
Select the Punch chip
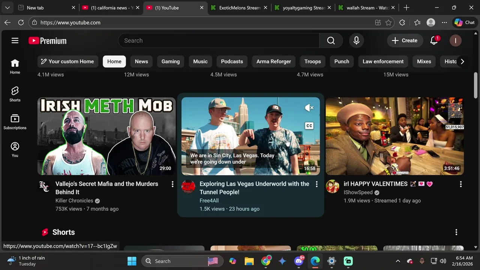click(x=342, y=61)
